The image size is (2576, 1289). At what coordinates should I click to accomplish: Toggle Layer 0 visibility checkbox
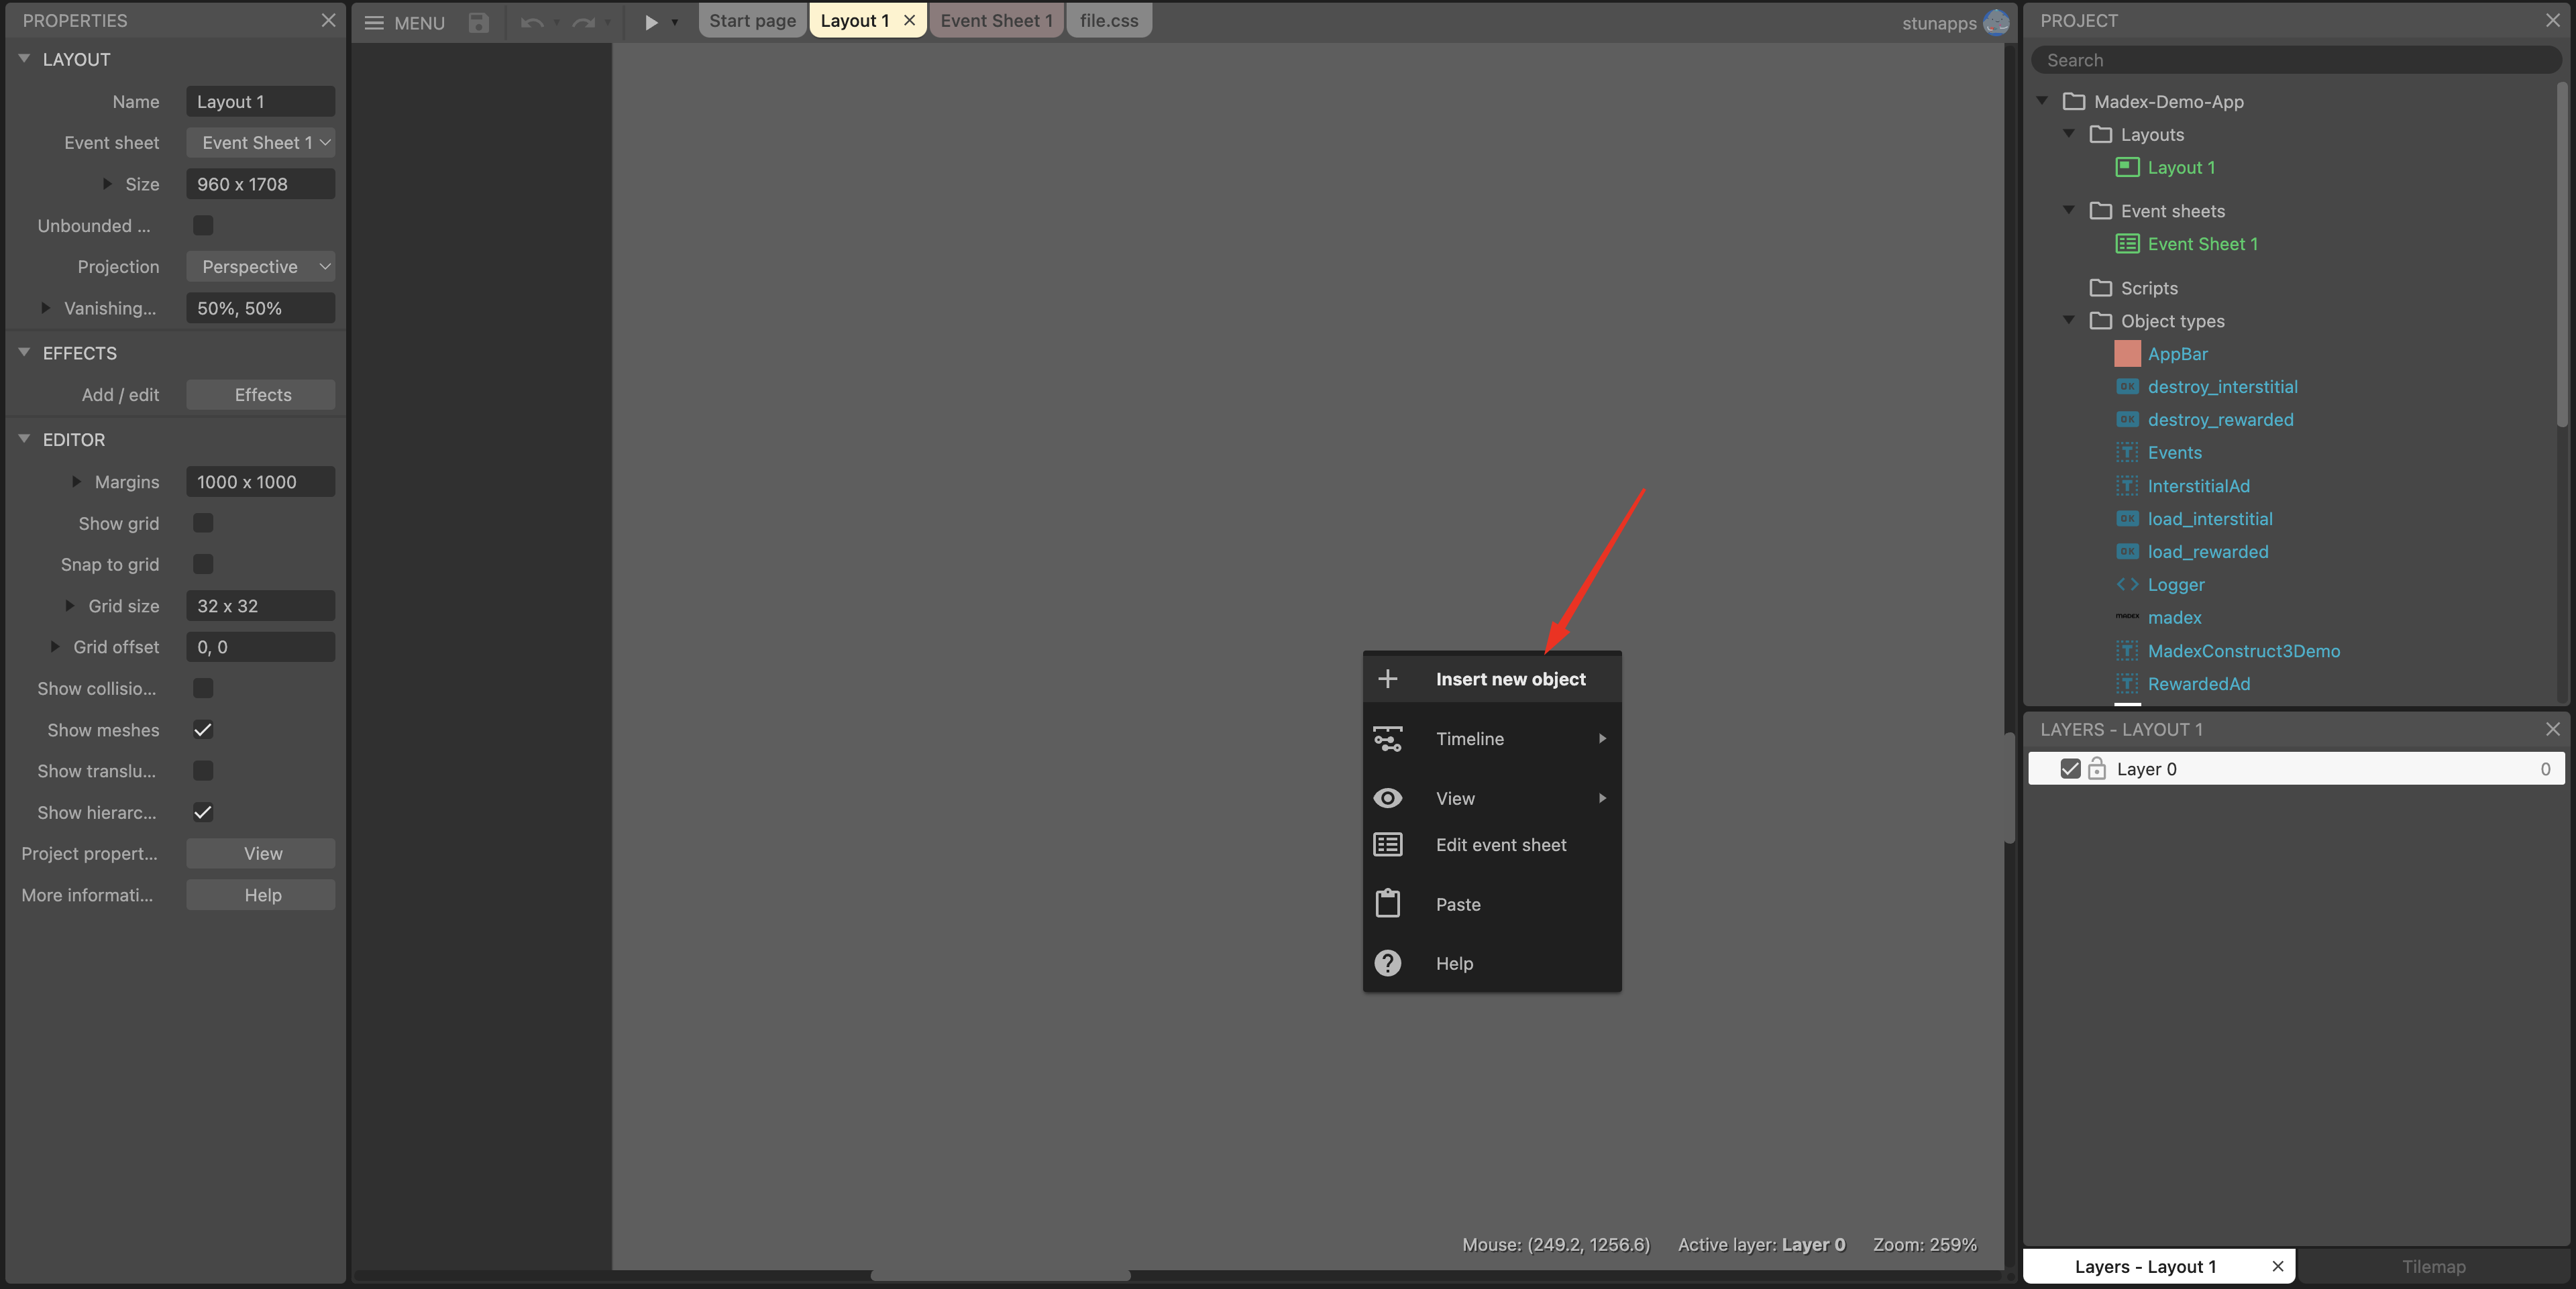click(x=2070, y=769)
